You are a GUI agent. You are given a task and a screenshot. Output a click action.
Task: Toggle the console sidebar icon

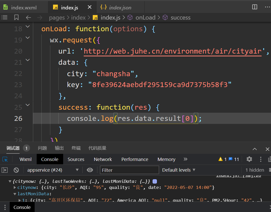point(5,170)
